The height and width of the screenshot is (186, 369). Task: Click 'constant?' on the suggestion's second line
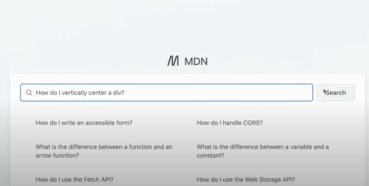210,155
